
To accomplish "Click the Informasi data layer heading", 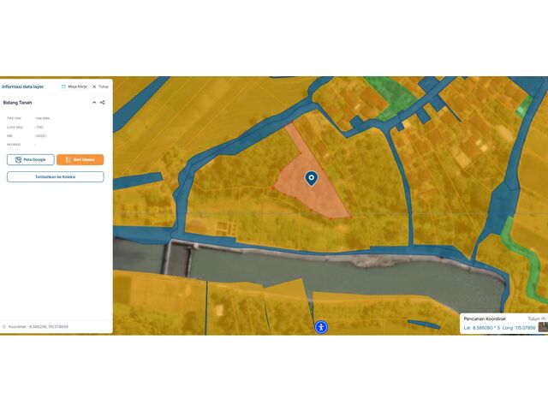I will point(23,86).
